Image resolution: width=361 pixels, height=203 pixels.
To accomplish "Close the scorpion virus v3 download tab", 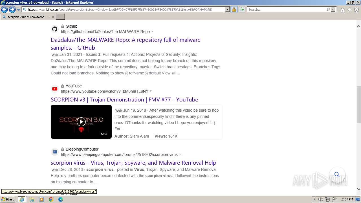I will [53, 17].
